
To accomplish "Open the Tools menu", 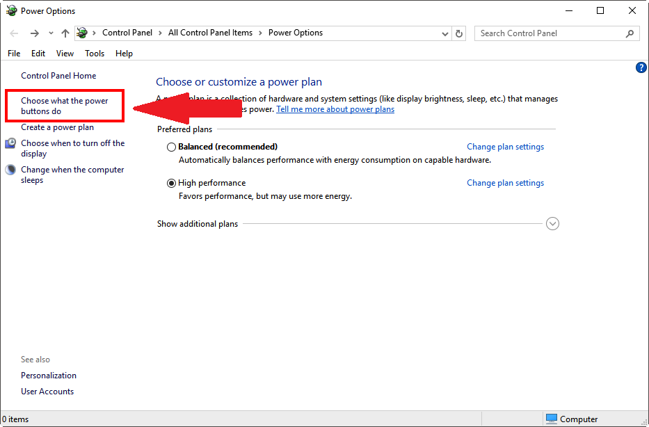I will [x=95, y=53].
